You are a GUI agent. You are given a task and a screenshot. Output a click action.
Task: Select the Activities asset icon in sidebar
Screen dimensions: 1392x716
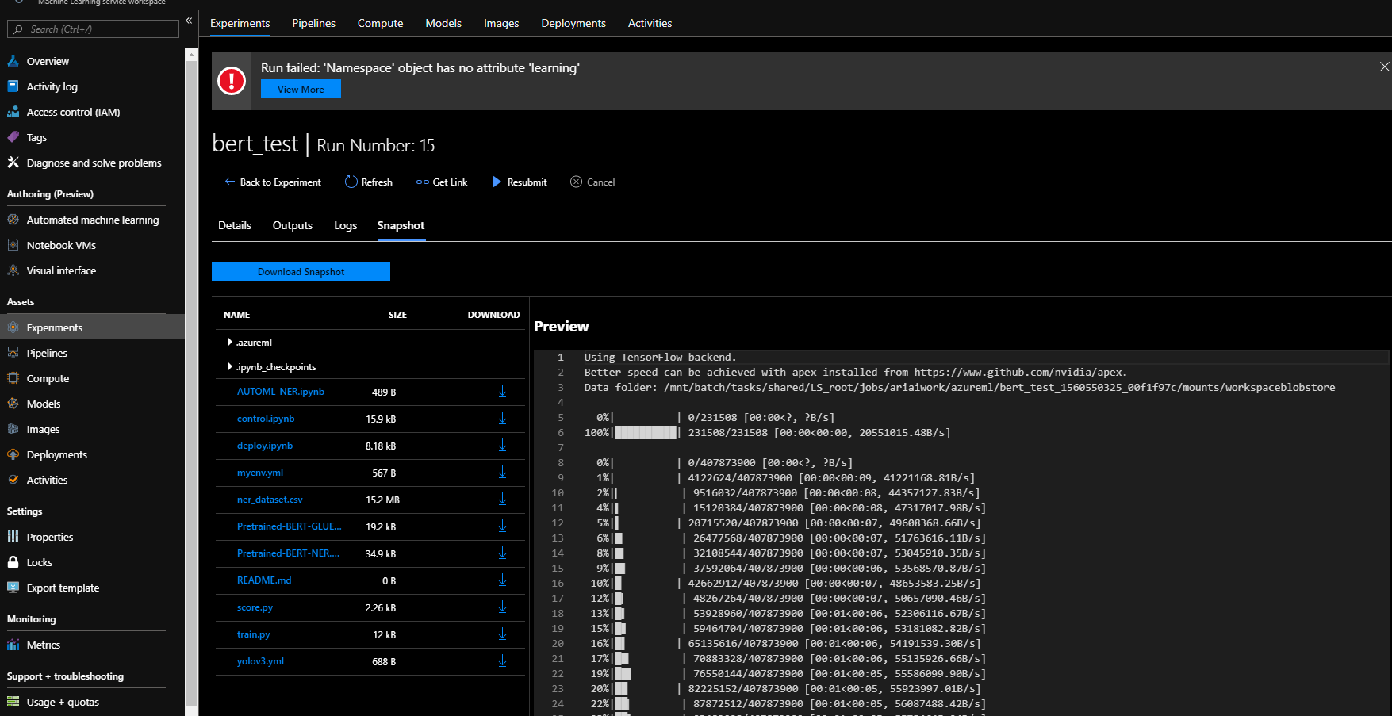click(x=13, y=480)
